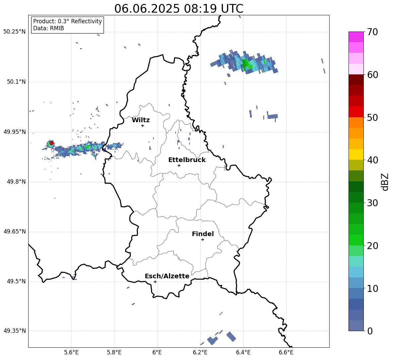Click the colorbar 50 tick label

[x=372, y=117]
